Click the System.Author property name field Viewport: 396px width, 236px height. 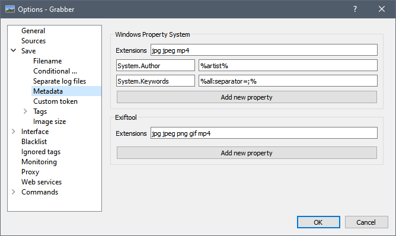pyautogui.click(x=155, y=66)
